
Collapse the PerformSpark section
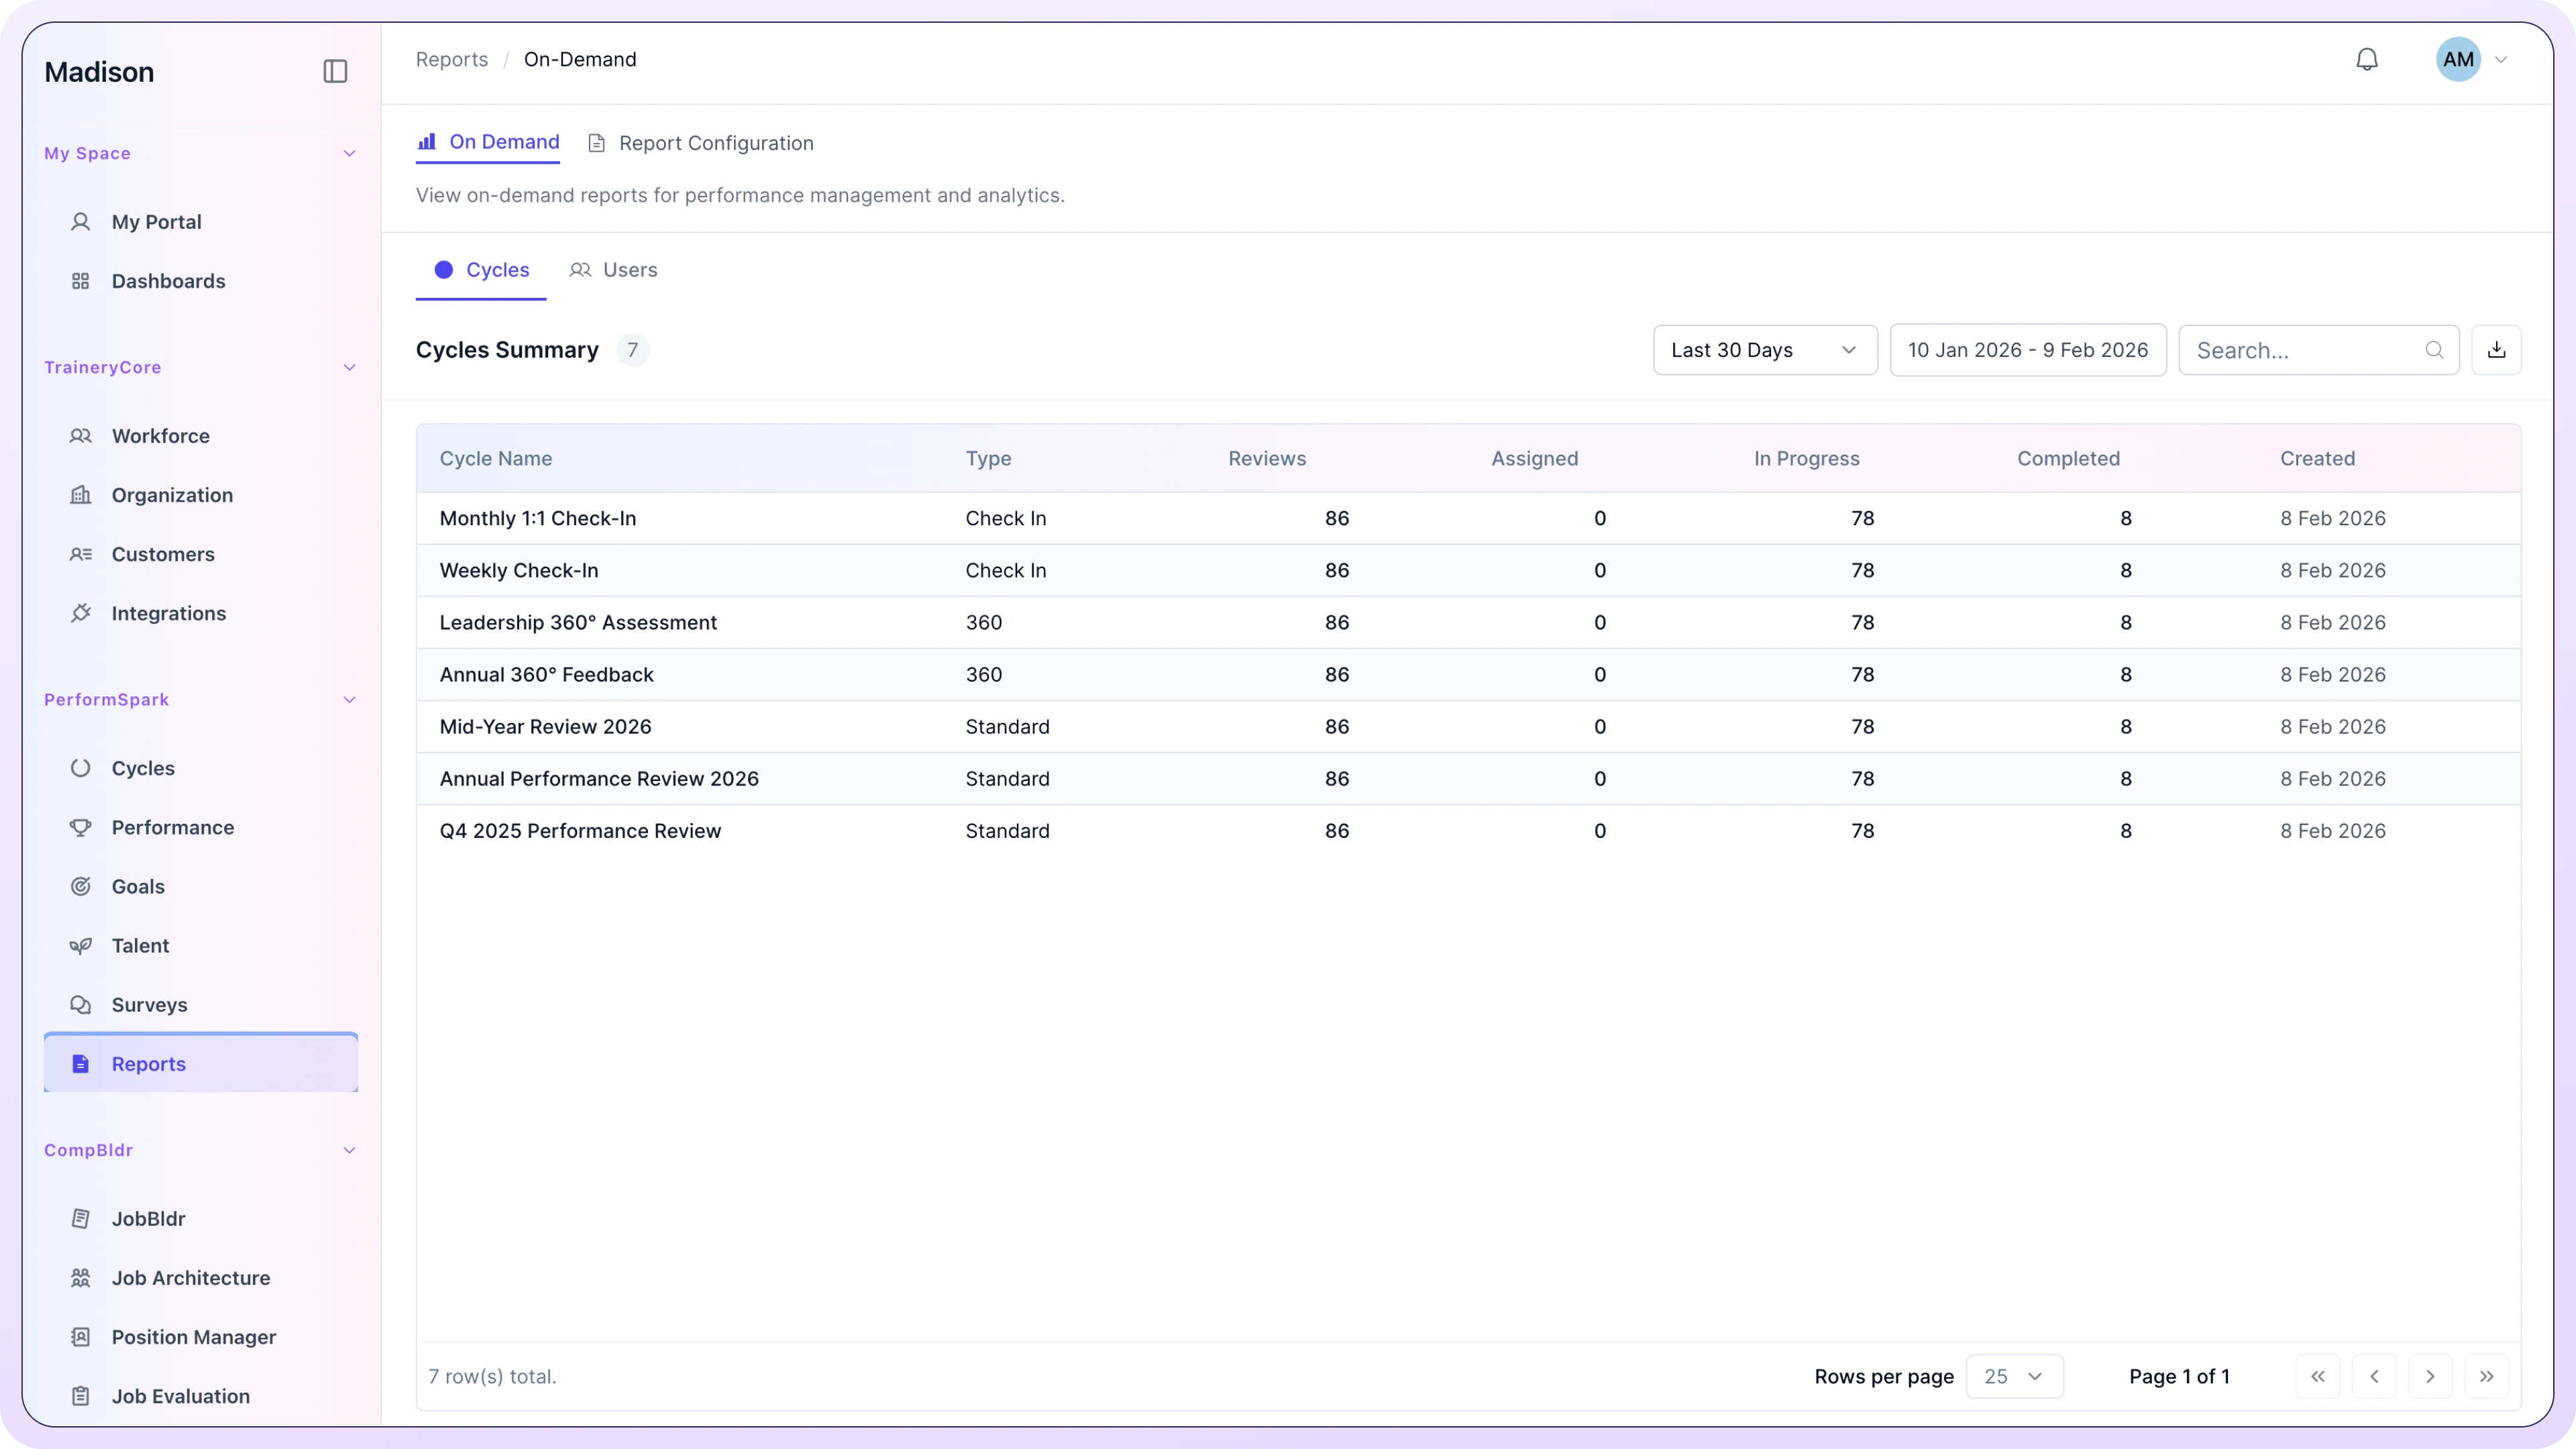click(349, 699)
